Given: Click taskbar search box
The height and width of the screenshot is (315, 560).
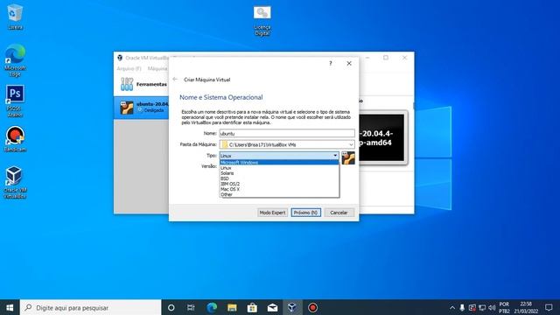Looking at the screenshot, I should coord(91,307).
